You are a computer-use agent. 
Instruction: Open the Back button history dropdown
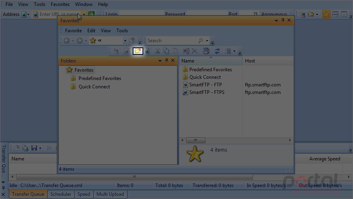(x=73, y=41)
